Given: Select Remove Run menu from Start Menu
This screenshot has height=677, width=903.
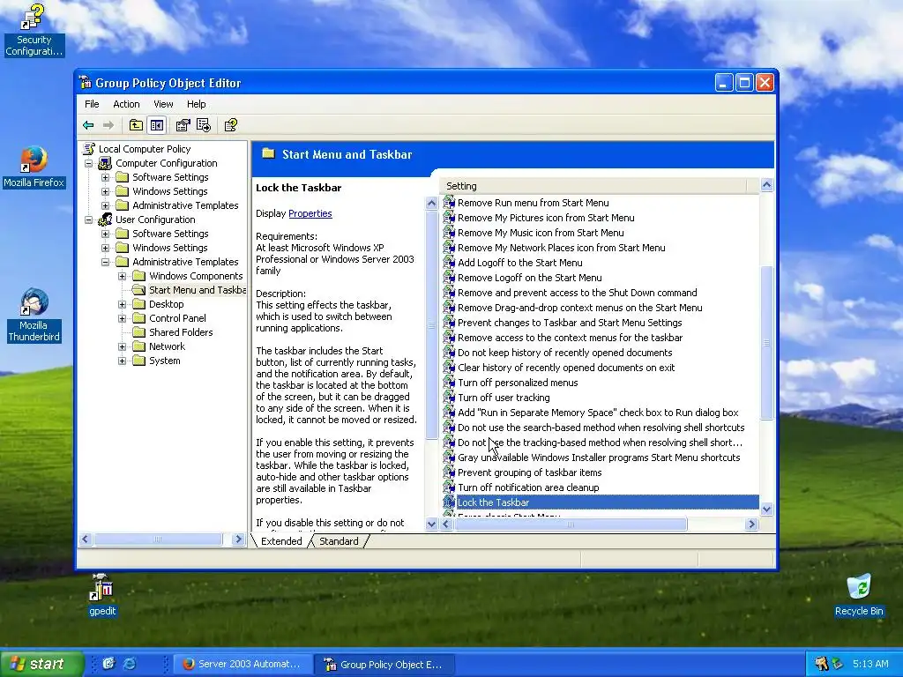Looking at the screenshot, I should click(533, 203).
